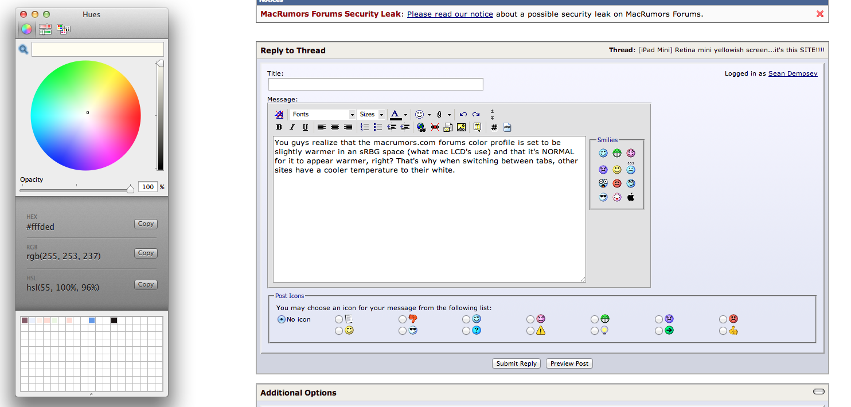
Task: Click the current color preview field in Hues
Action: click(x=97, y=49)
